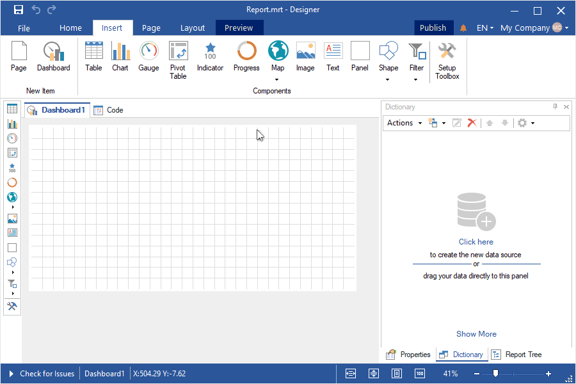Screen dimensions: 576x384
Task: Select Pivot Table tool in left toolbox
Action: pos(12,153)
